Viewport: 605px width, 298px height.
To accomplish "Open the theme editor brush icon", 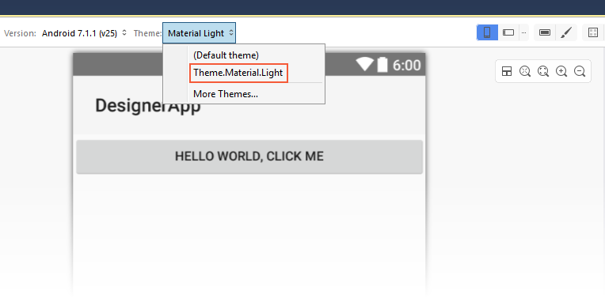I will click(x=566, y=32).
